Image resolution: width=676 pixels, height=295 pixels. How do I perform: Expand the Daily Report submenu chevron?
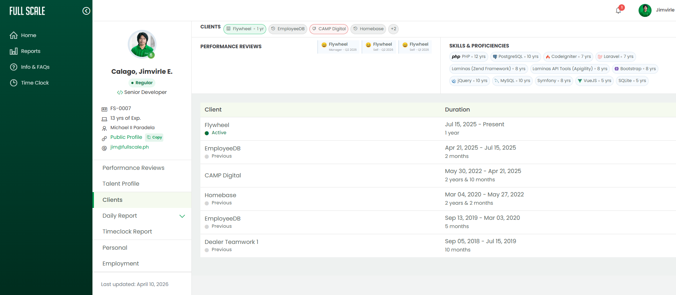[x=182, y=216]
